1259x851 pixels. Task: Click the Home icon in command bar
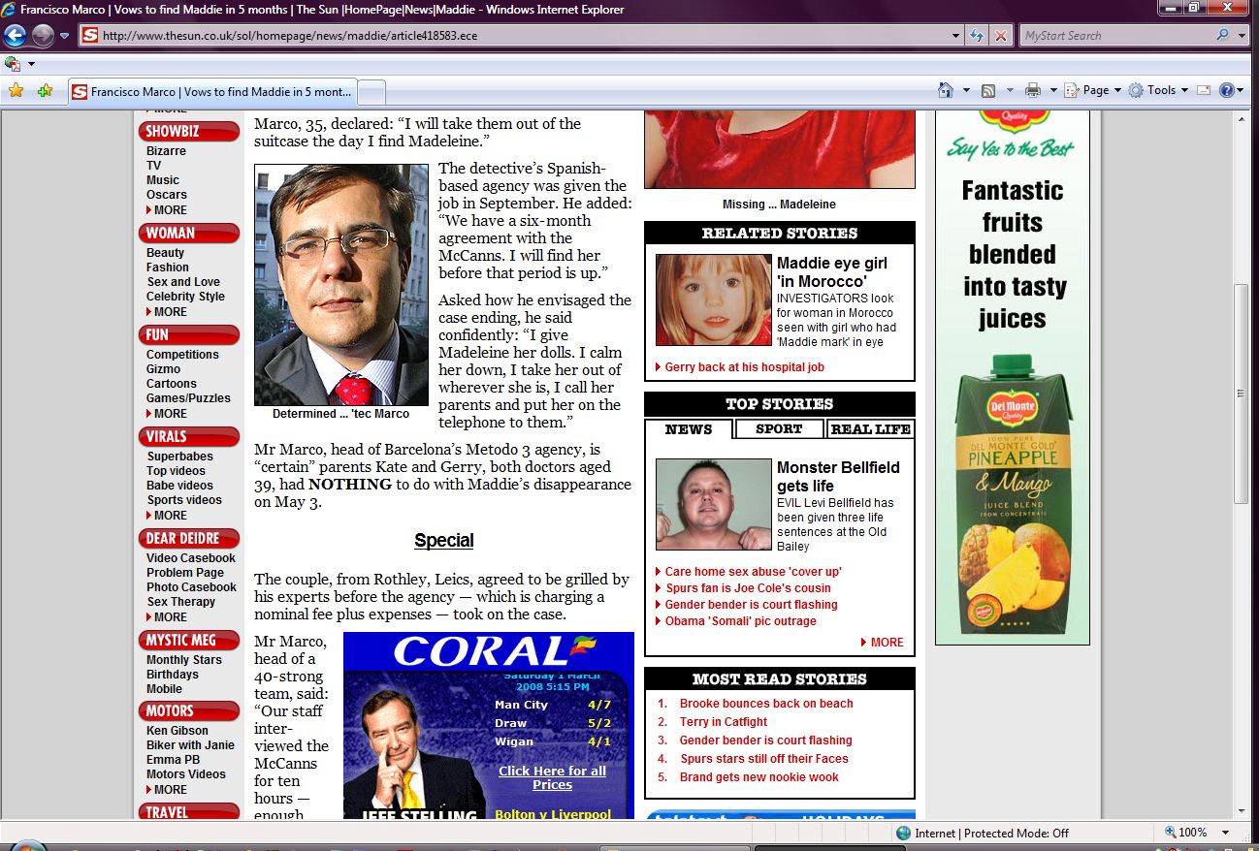tap(946, 90)
